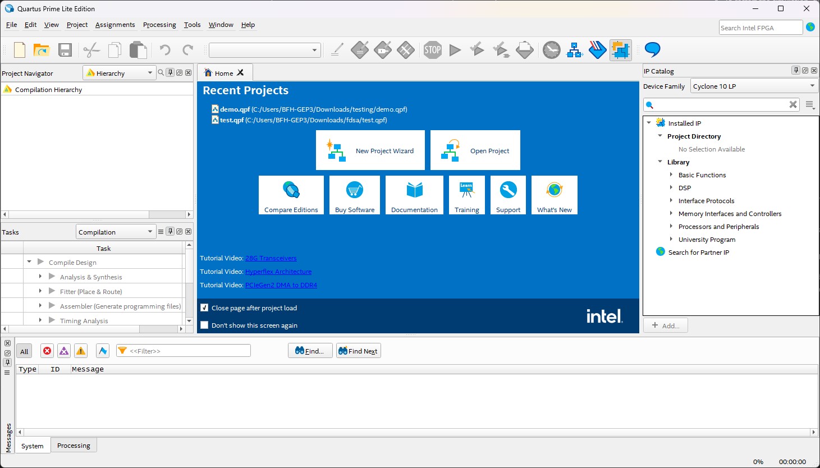Click the Tasks panel vertical scrollbar
Image resolution: width=820 pixels, height=468 pixels.
(189, 283)
